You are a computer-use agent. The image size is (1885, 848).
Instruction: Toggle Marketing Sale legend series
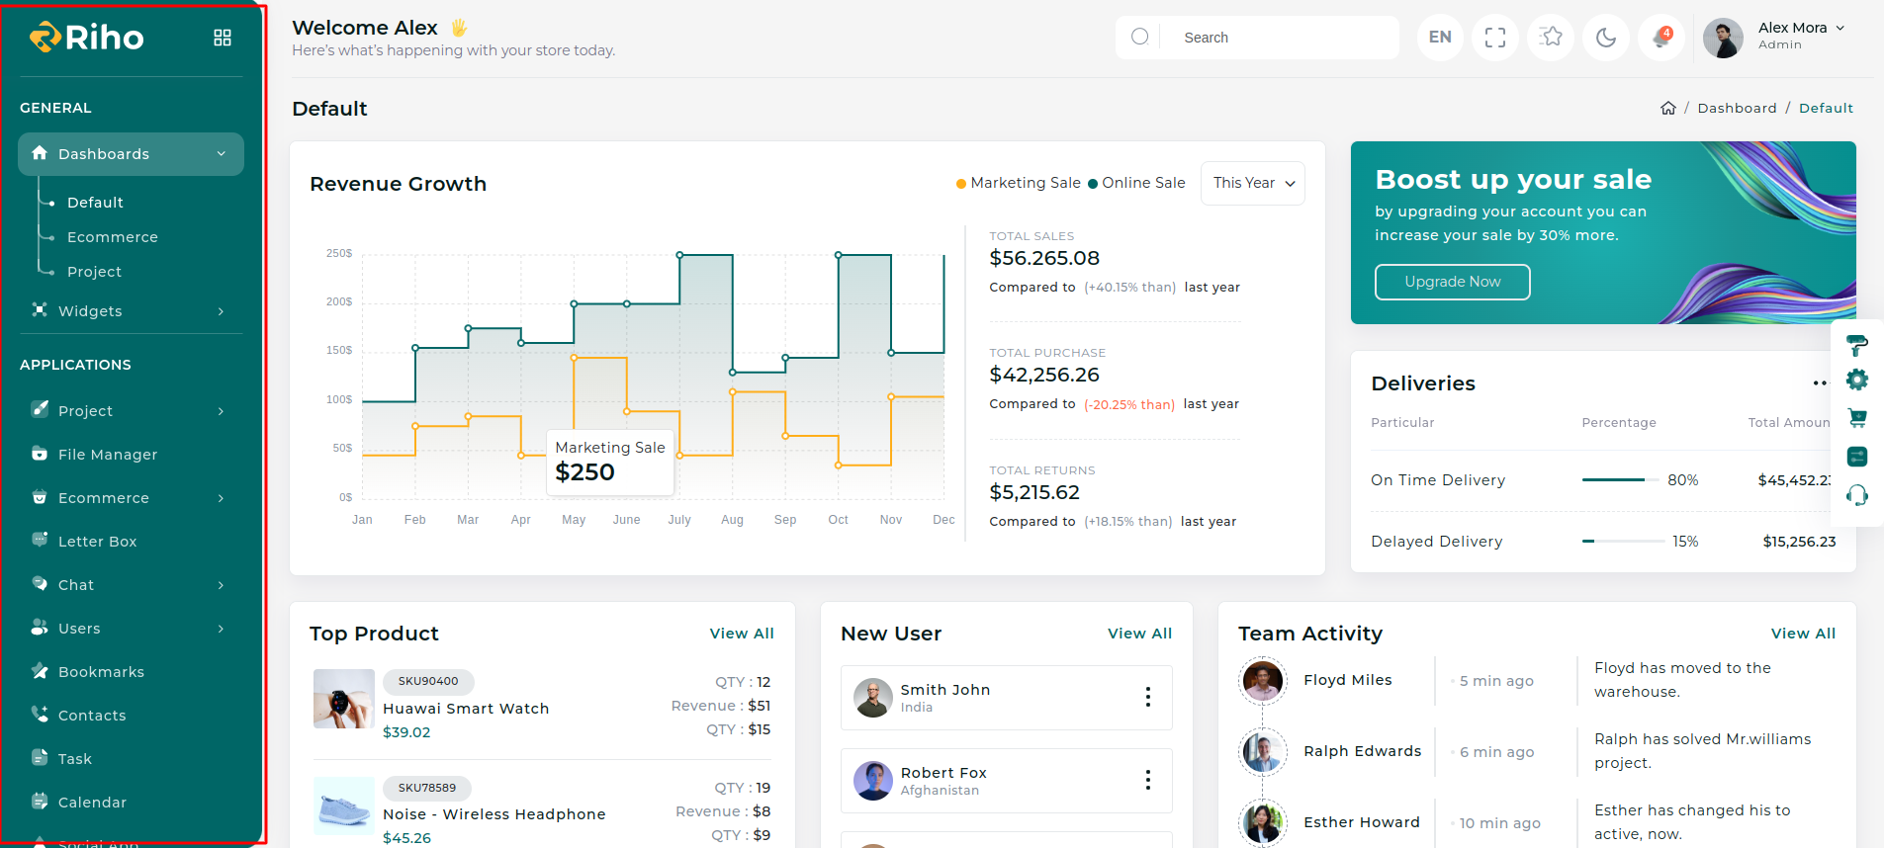coord(1019,183)
